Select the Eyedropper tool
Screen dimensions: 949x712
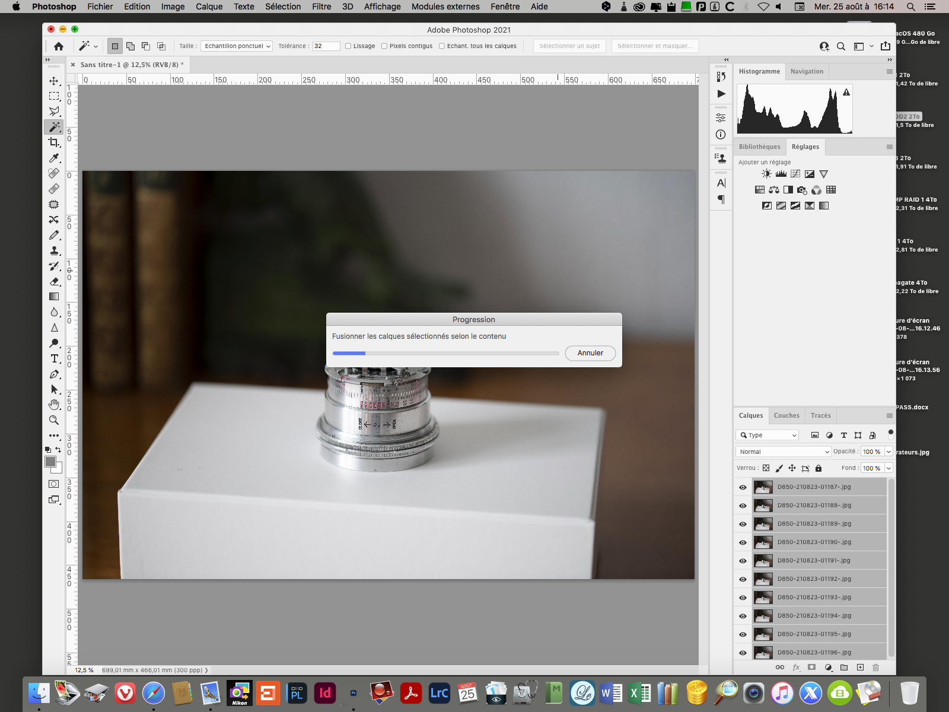coord(54,158)
